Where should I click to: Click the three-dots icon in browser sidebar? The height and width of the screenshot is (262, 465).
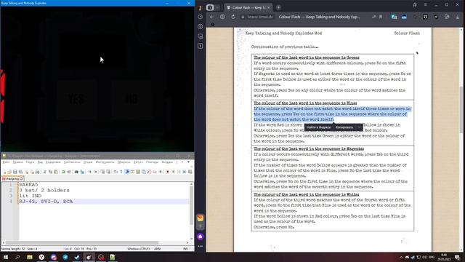click(201, 246)
